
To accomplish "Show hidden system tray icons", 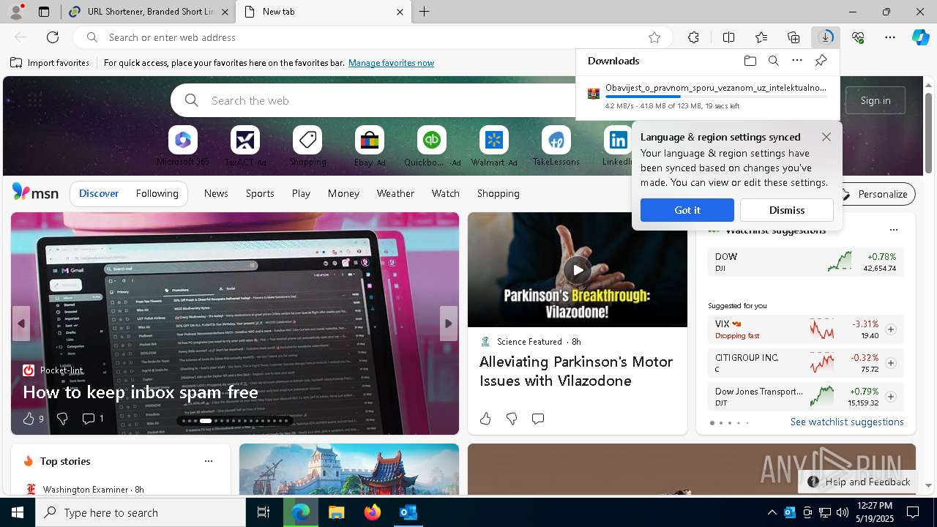I will [x=772, y=512].
